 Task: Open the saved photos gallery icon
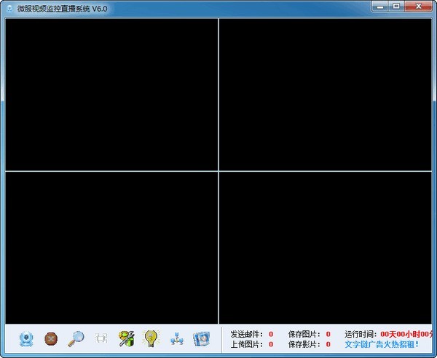pyautogui.click(x=201, y=338)
